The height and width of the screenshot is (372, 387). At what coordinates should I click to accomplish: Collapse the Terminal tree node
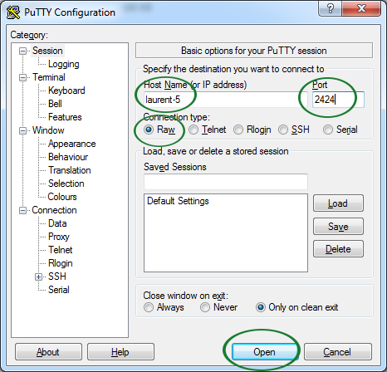pos(22,77)
